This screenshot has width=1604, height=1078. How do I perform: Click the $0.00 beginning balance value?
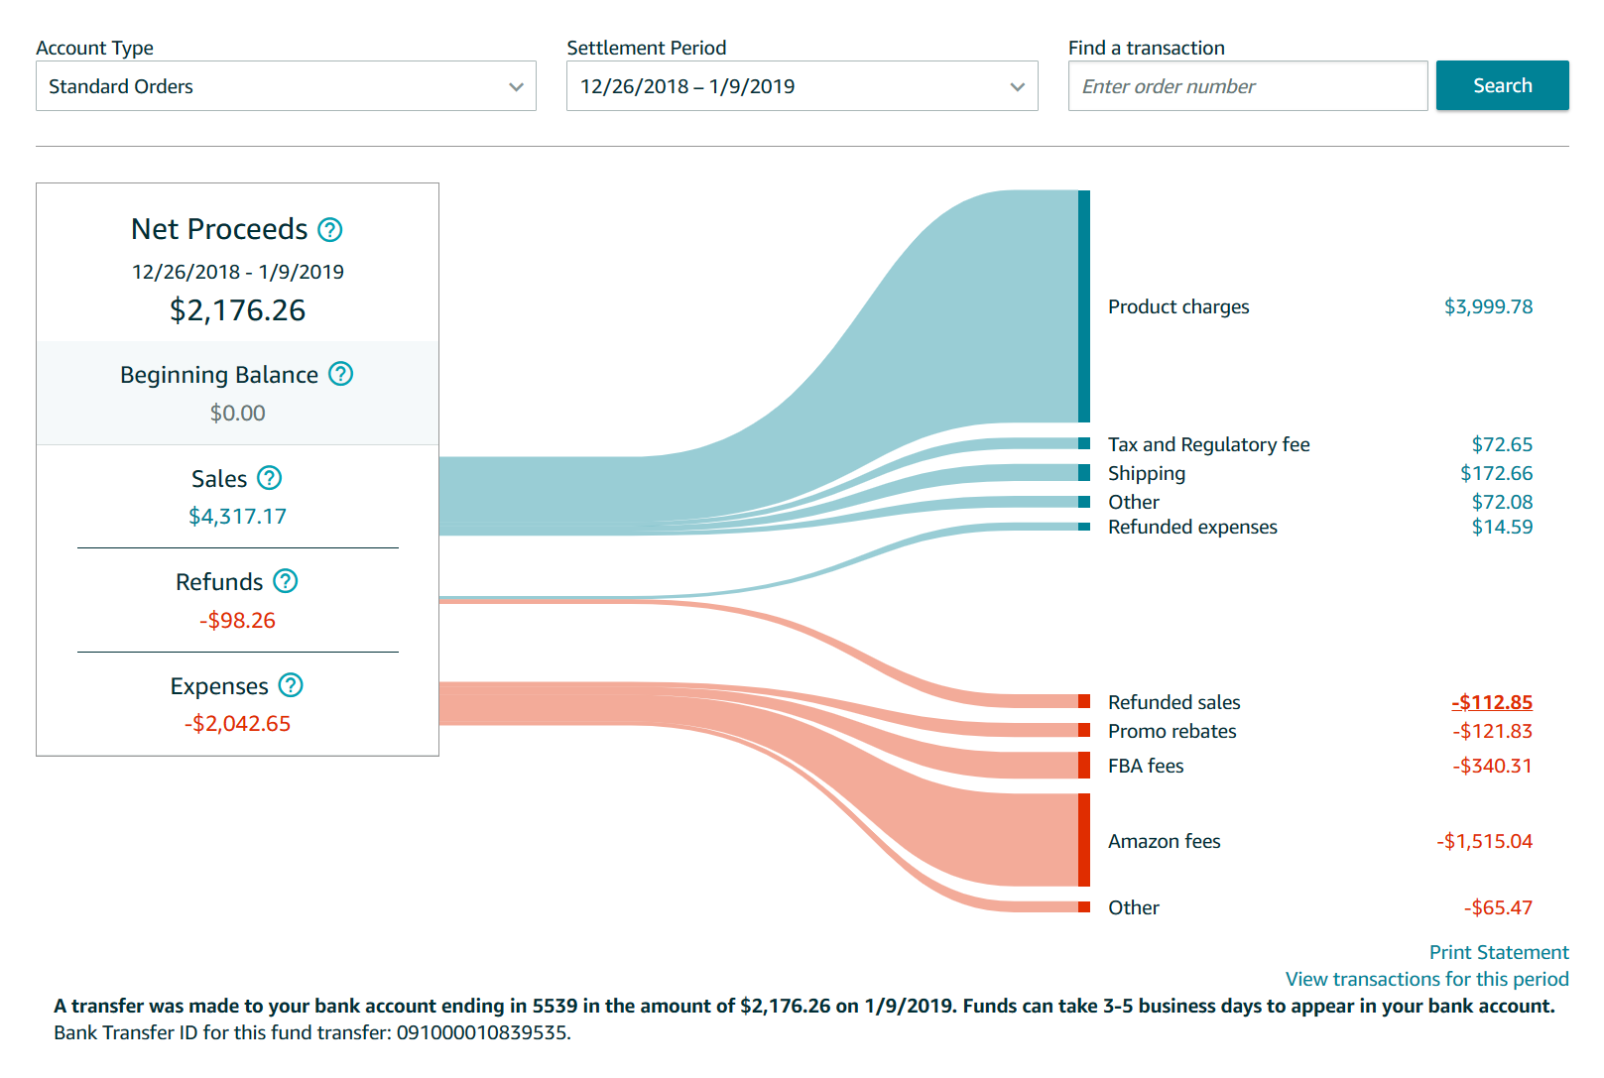pyautogui.click(x=238, y=413)
